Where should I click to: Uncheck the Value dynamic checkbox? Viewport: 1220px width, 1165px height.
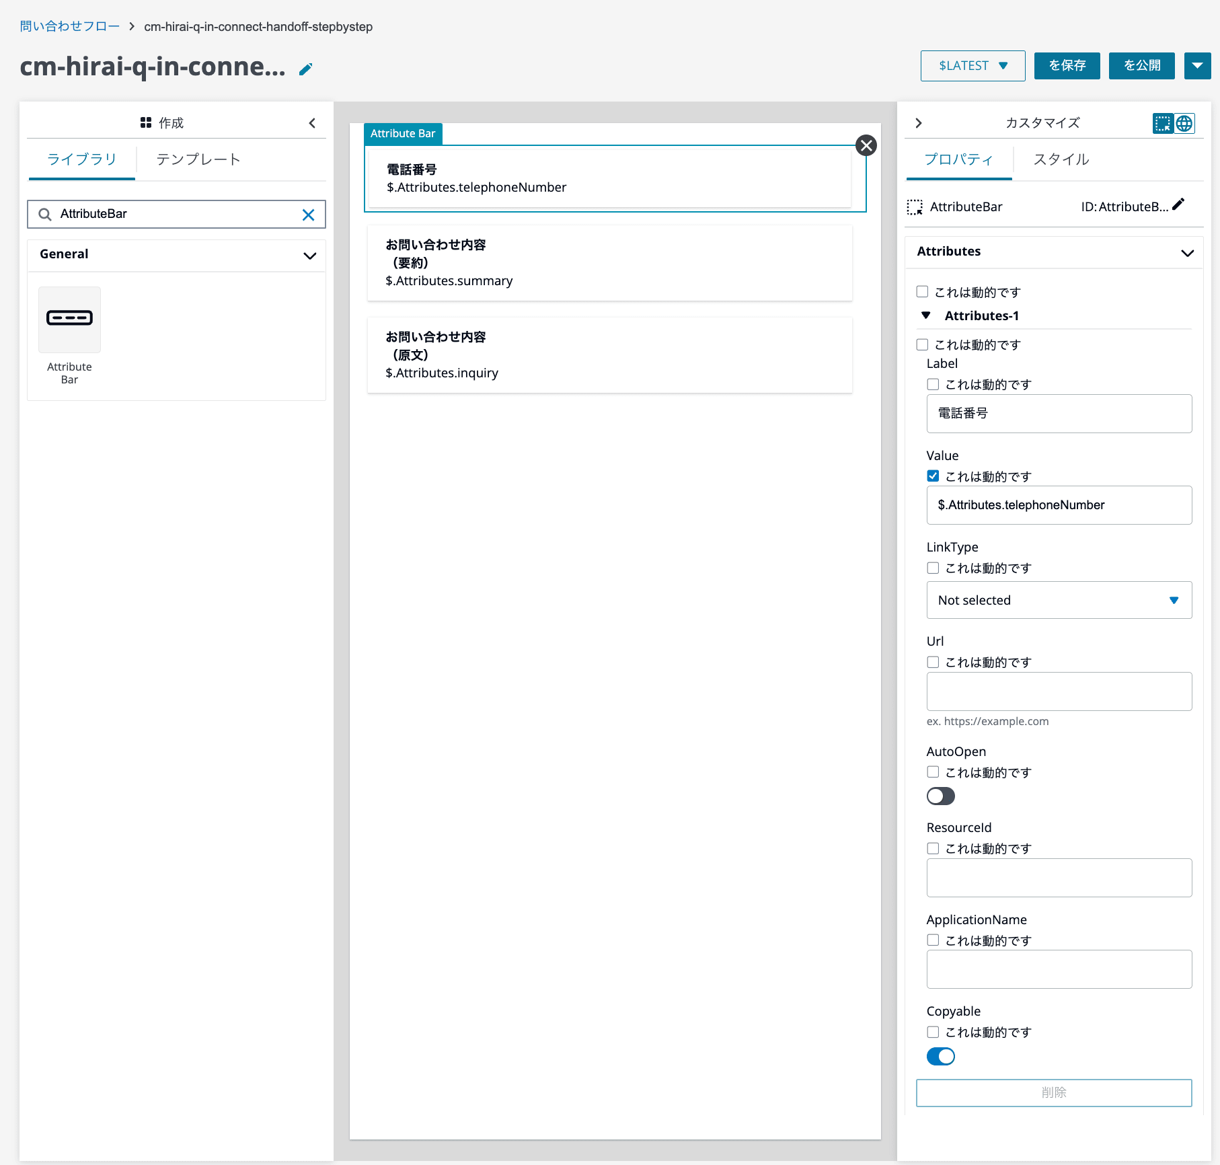pos(933,476)
